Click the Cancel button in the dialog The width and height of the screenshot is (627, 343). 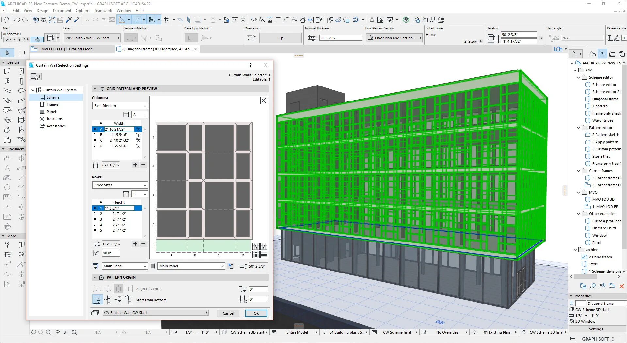point(228,313)
